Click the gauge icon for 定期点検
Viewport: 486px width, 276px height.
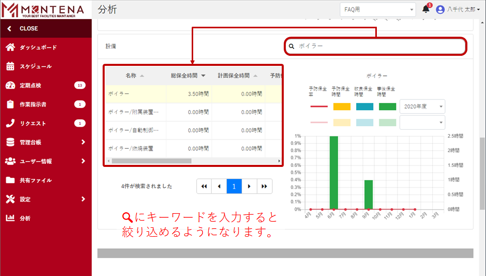coord(10,85)
